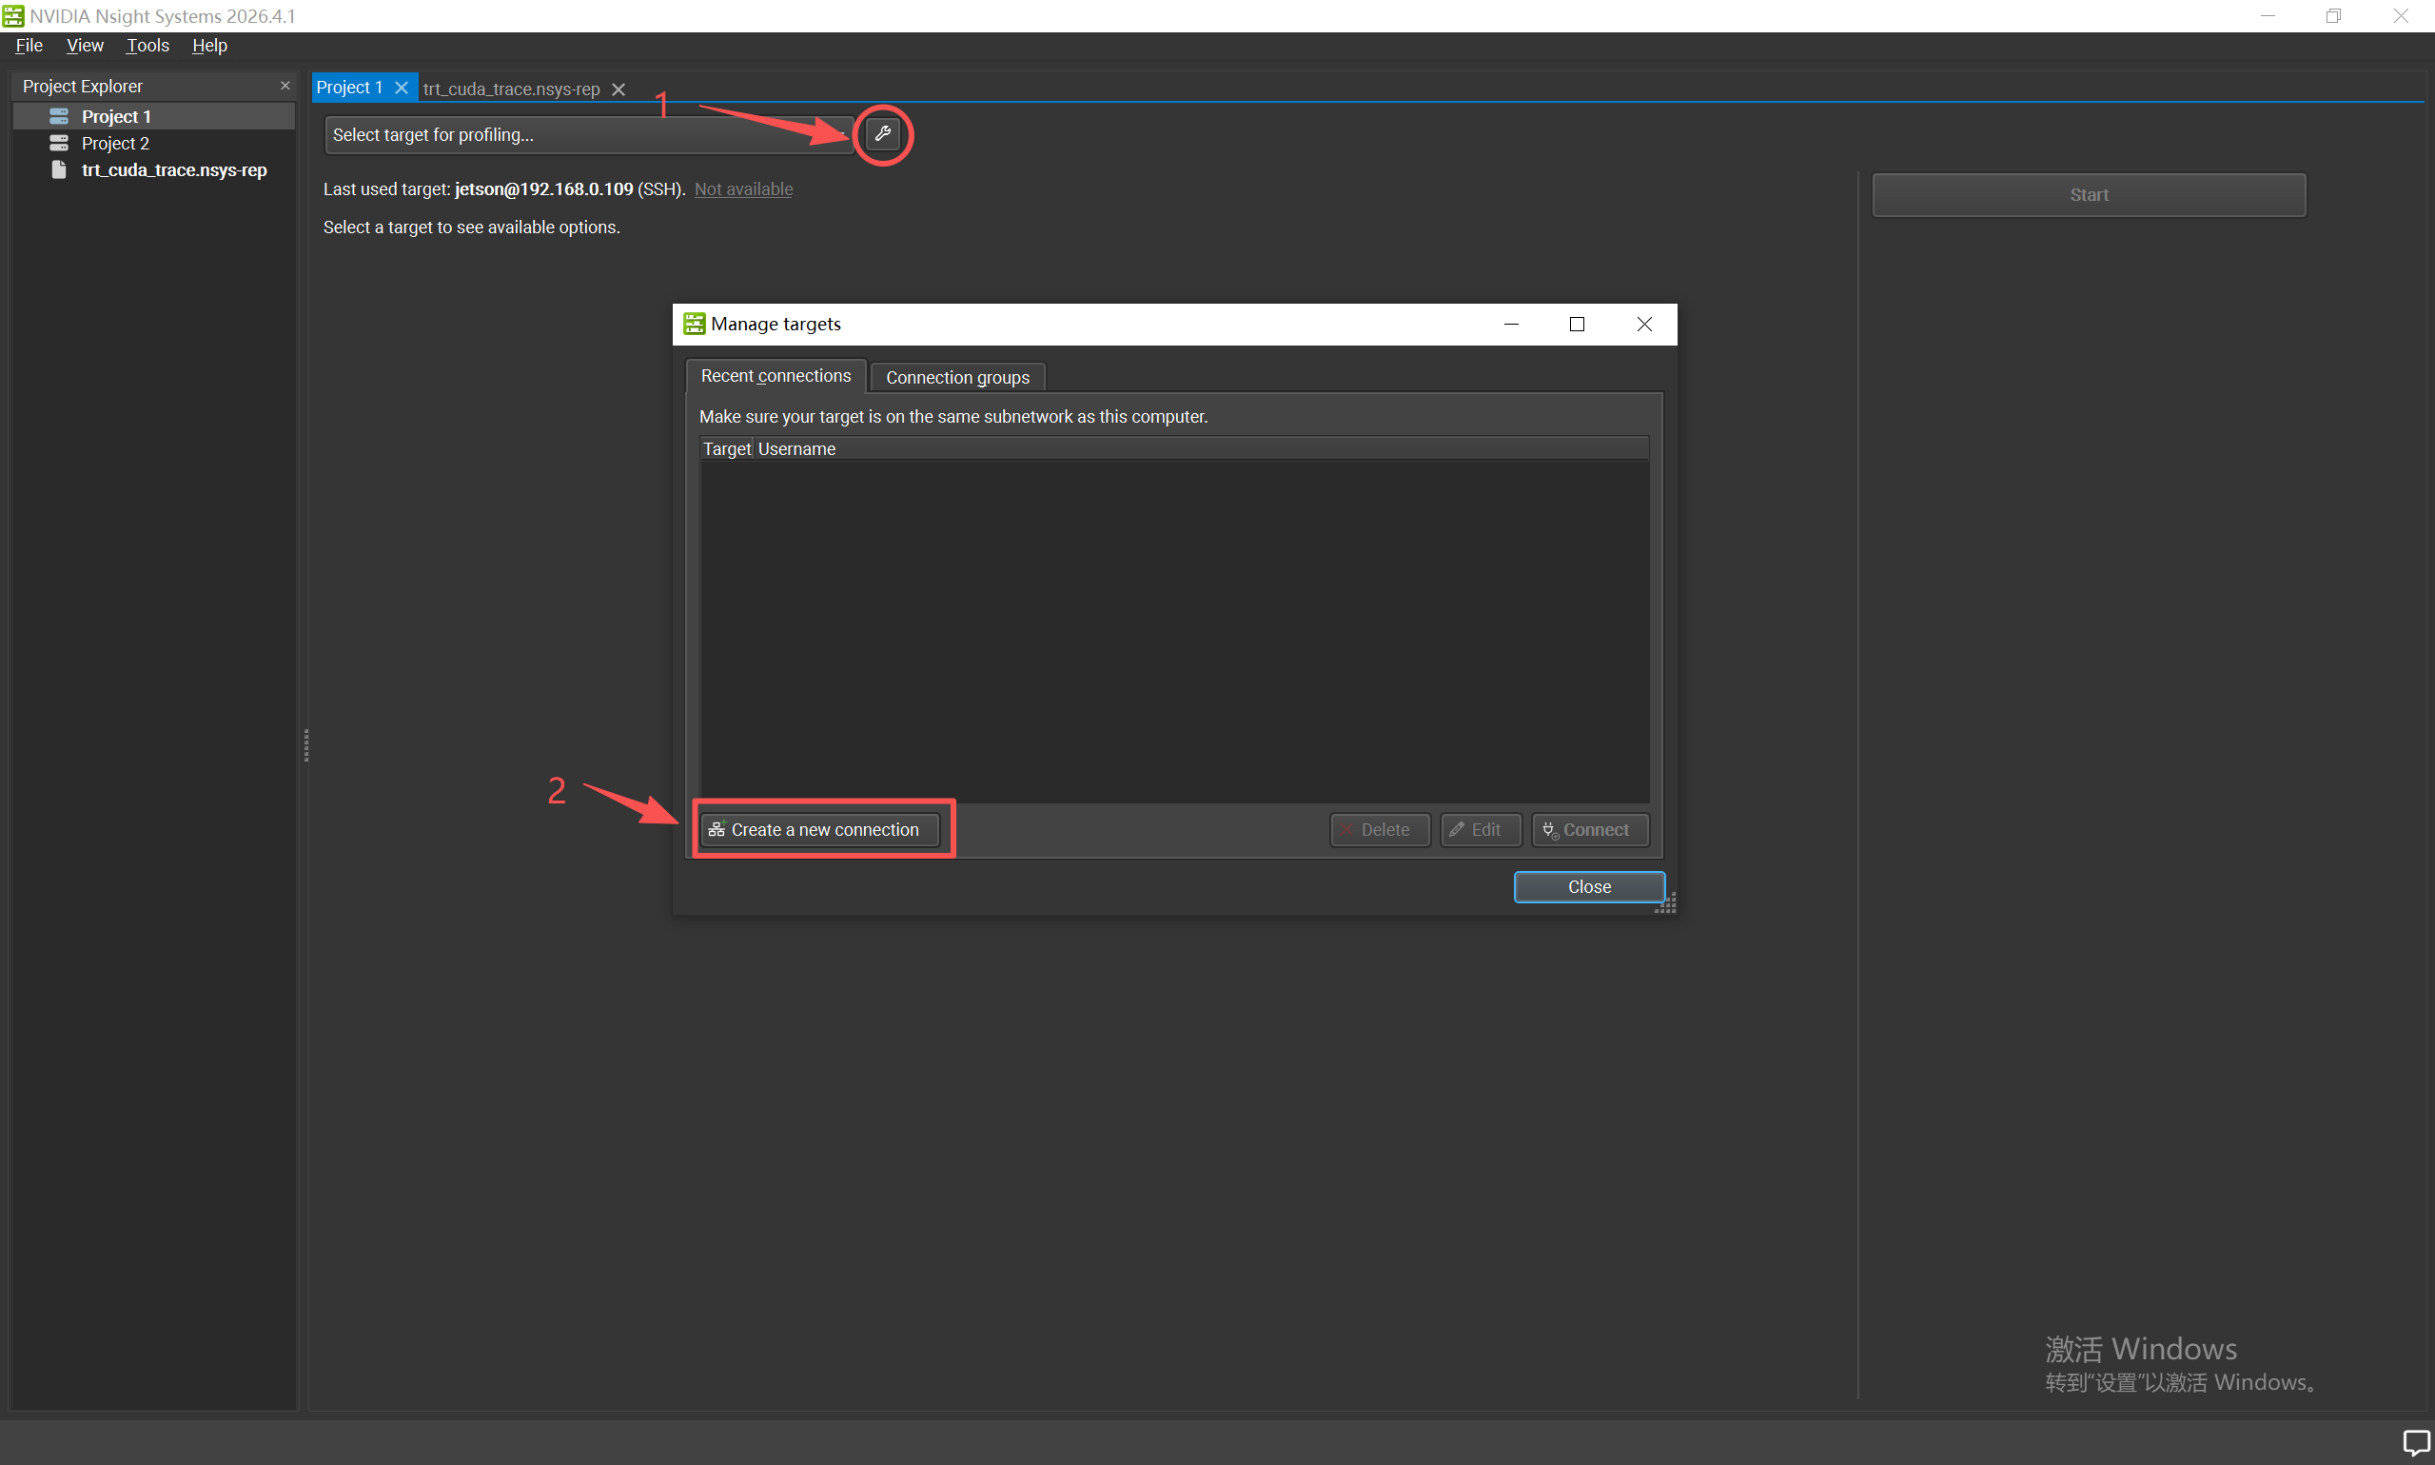Click the Project Explorer panel splitter handle
The image size is (2435, 1465).
tap(305, 745)
